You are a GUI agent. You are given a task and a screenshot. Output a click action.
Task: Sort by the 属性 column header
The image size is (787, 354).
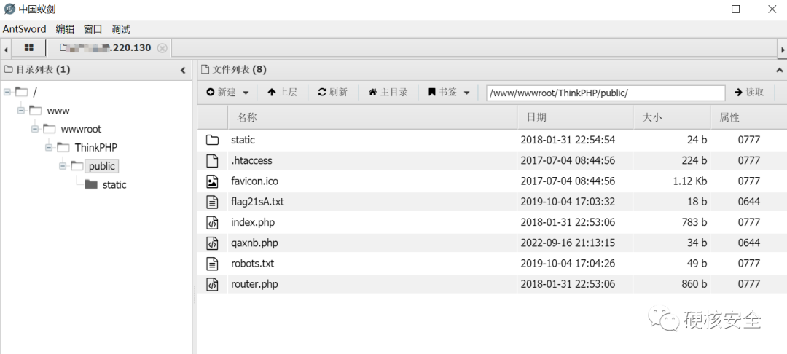pyautogui.click(x=749, y=118)
